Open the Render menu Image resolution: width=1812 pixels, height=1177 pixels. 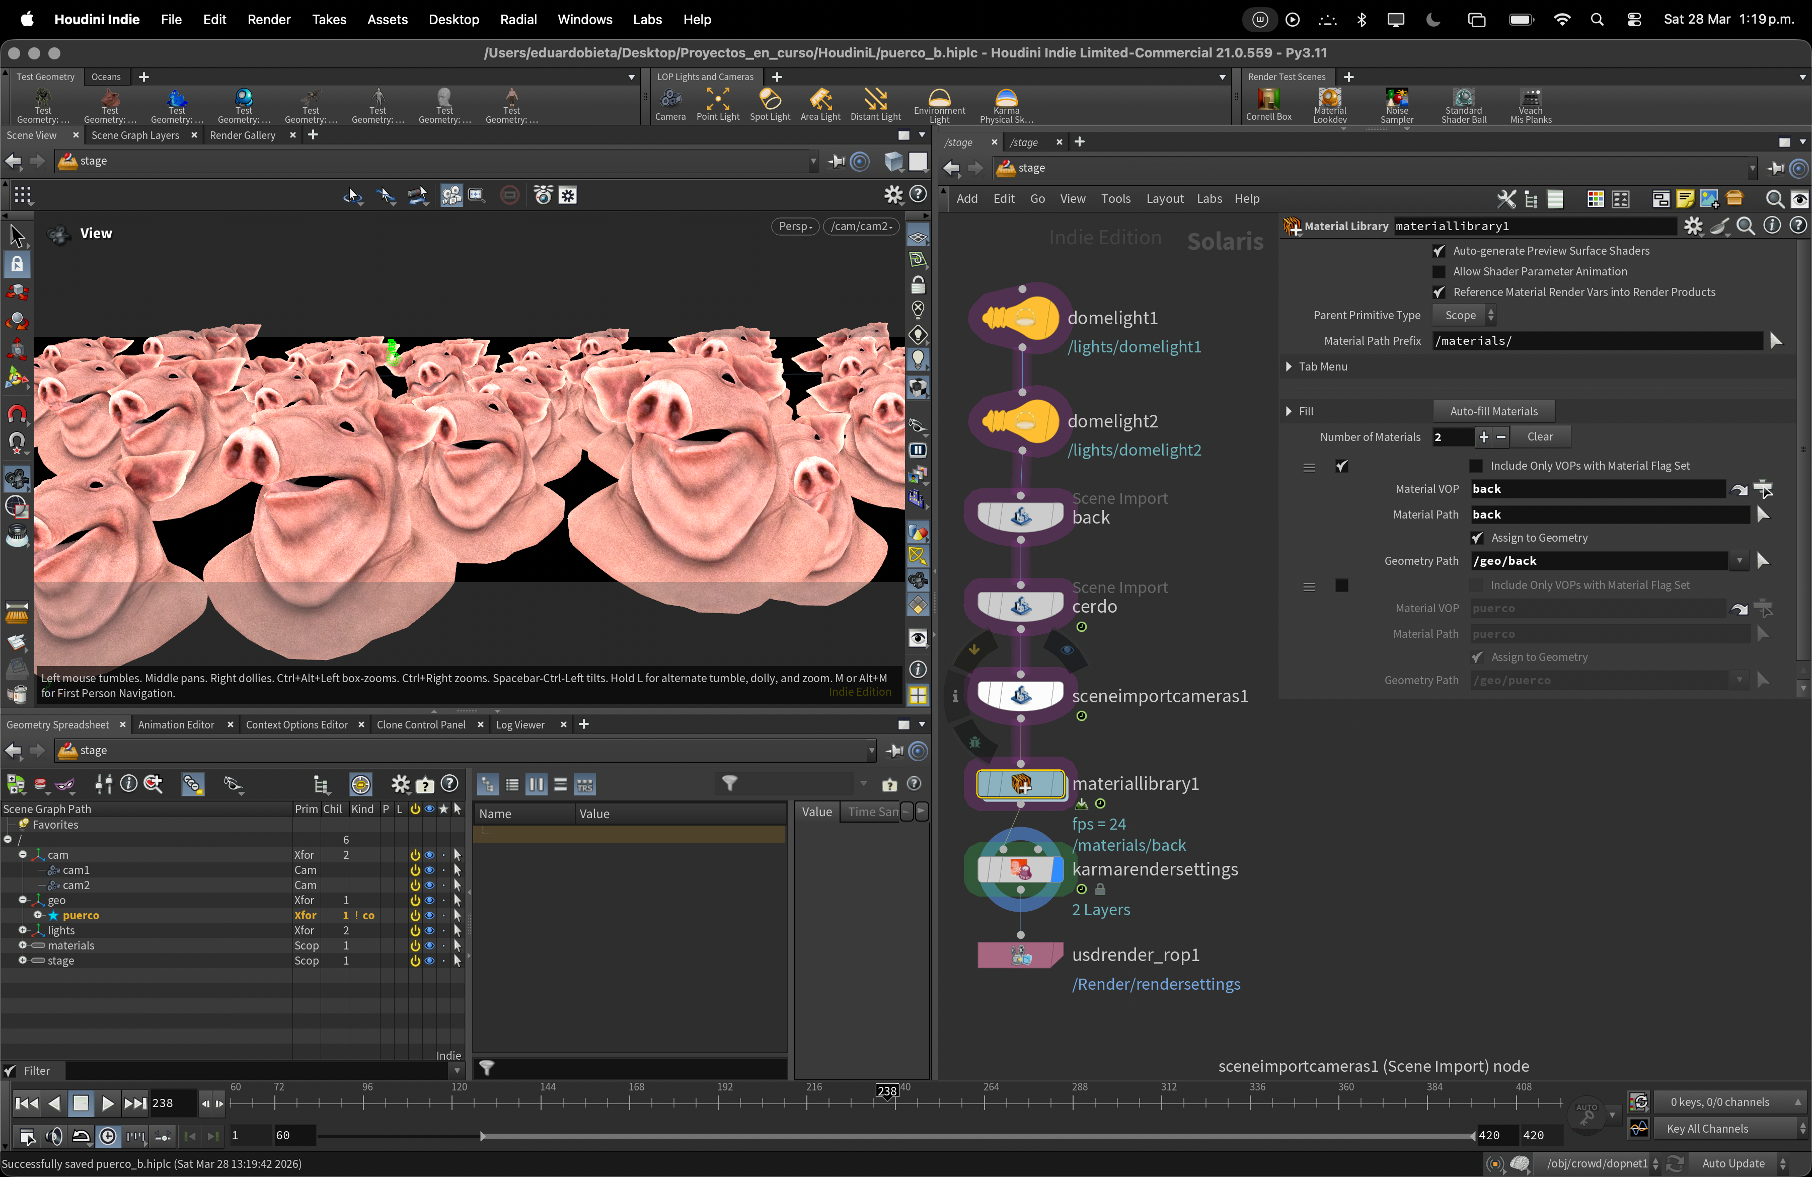[269, 20]
